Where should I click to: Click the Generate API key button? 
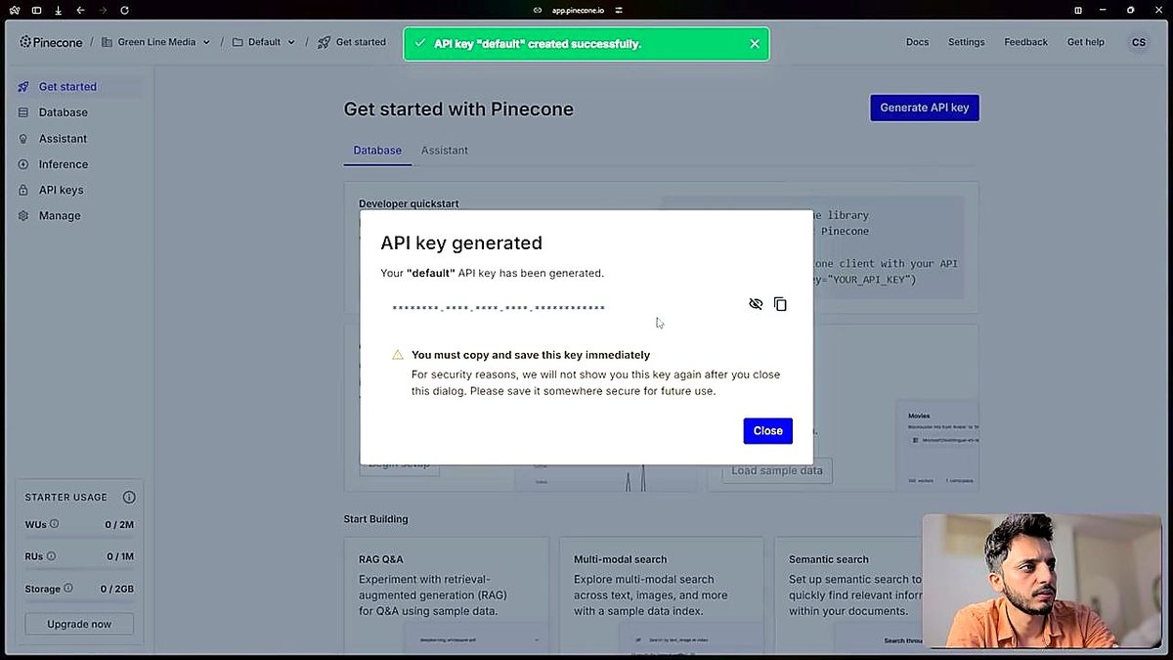(x=925, y=108)
